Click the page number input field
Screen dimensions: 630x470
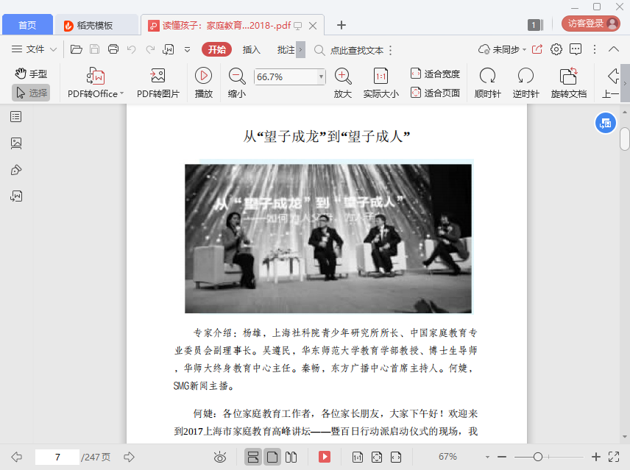pyautogui.click(x=57, y=457)
